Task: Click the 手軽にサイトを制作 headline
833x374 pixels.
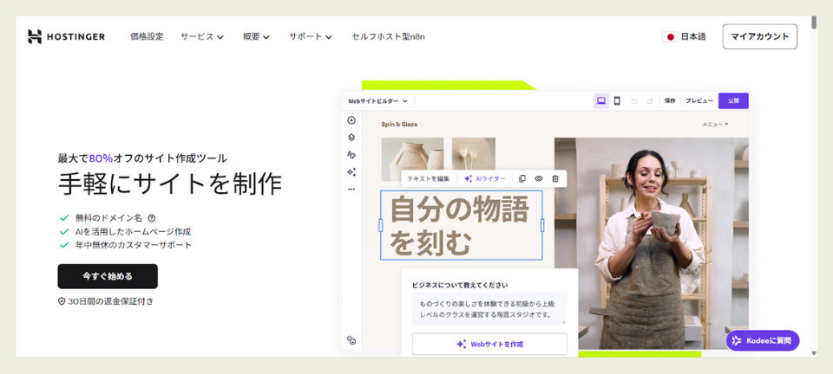Action: pos(170,184)
